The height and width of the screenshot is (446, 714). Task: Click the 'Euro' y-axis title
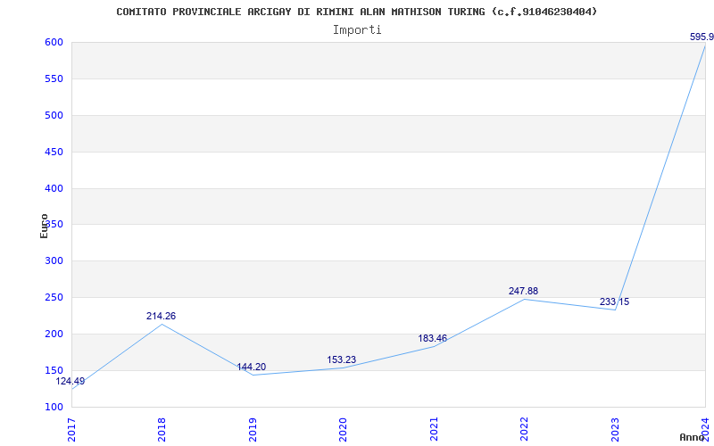coord(44,226)
